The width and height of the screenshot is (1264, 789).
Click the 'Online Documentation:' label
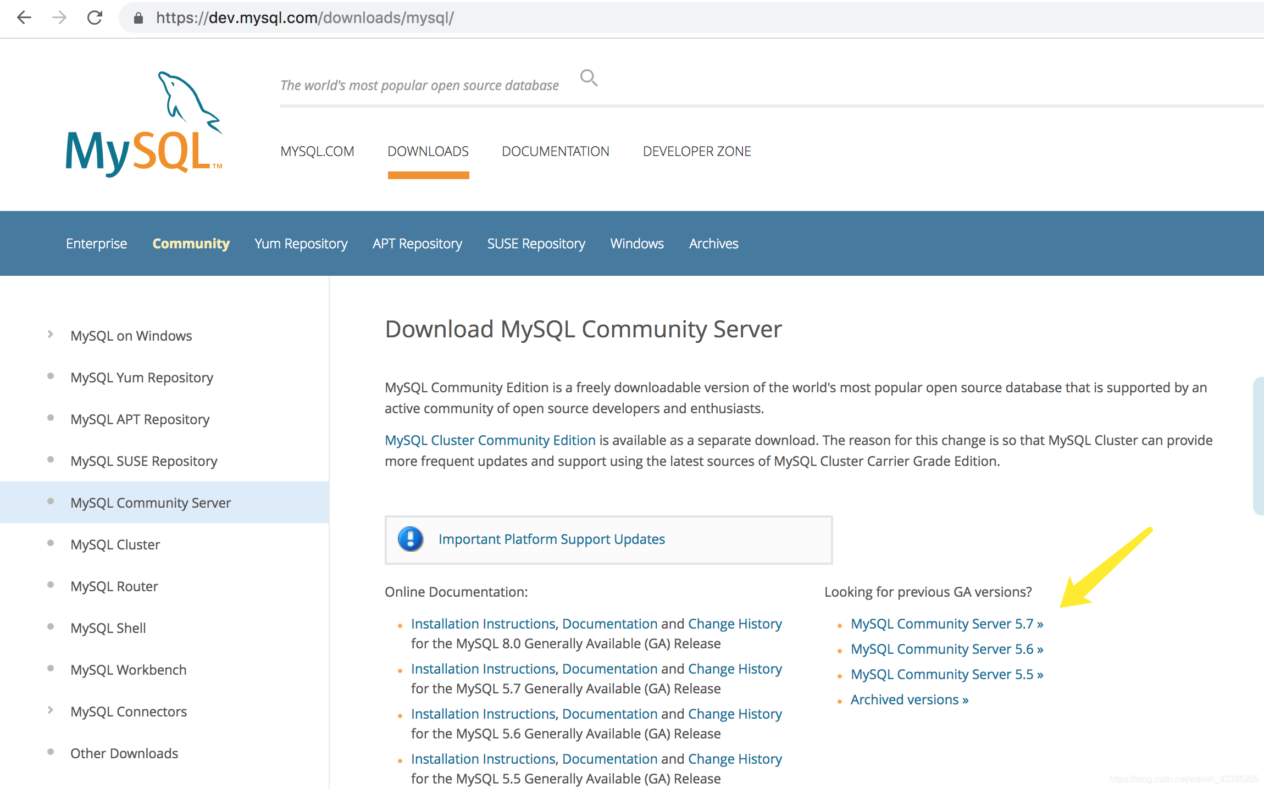pos(456,592)
